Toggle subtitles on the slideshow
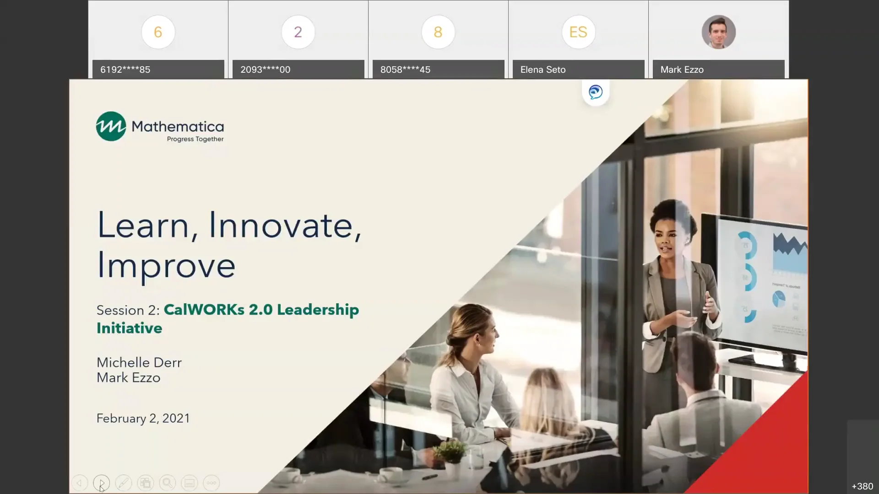 pyautogui.click(x=189, y=483)
